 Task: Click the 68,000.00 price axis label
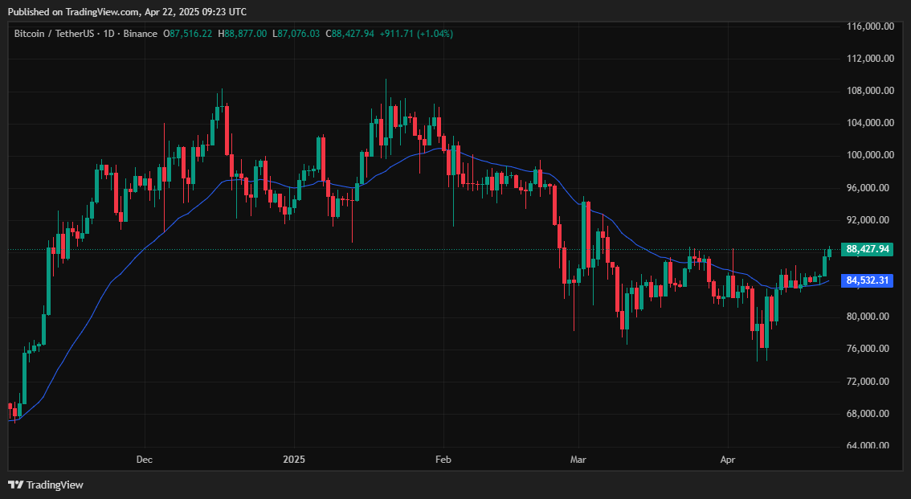tap(868, 414)
